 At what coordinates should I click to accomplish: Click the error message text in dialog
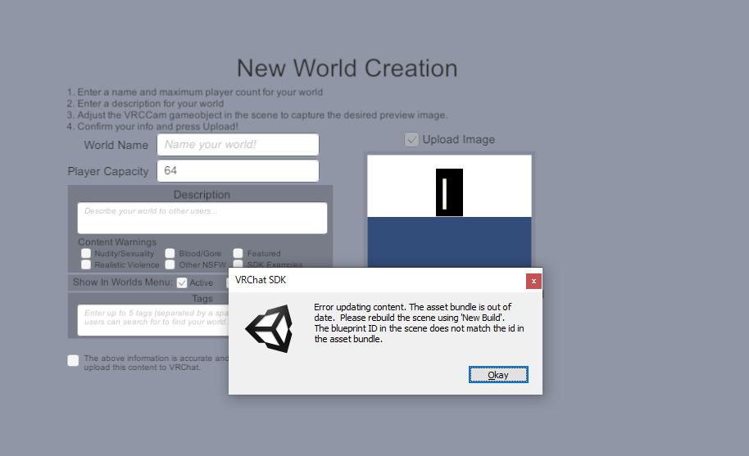[419, 323]
